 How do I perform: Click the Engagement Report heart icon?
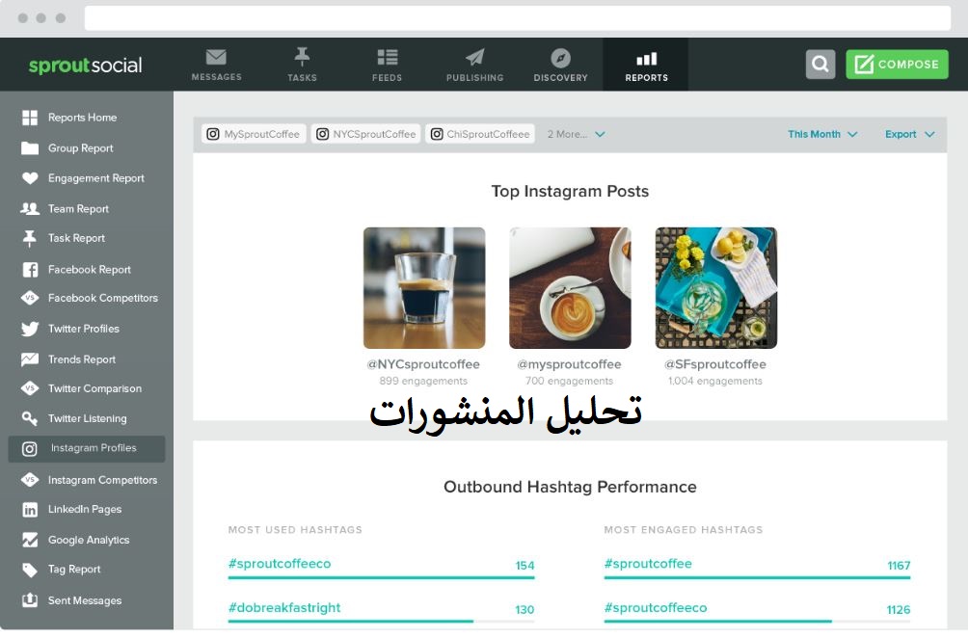coord(30,178)
